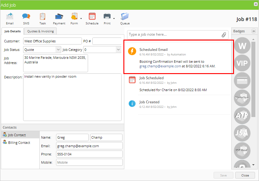Screen dimensions: 259x181
Task: Toggle the ATP badge
Action: tap(242, 115)
